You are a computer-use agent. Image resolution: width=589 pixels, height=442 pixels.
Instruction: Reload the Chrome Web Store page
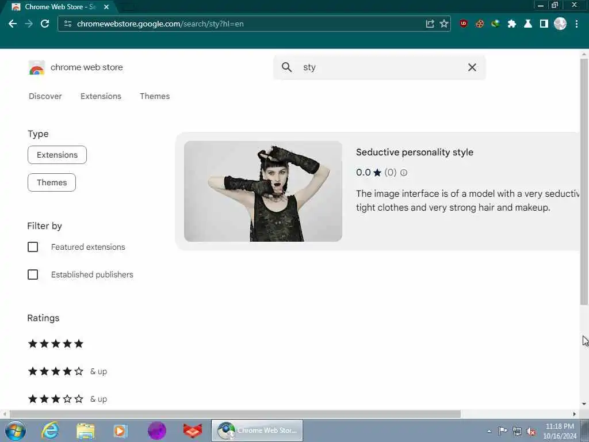45,24
